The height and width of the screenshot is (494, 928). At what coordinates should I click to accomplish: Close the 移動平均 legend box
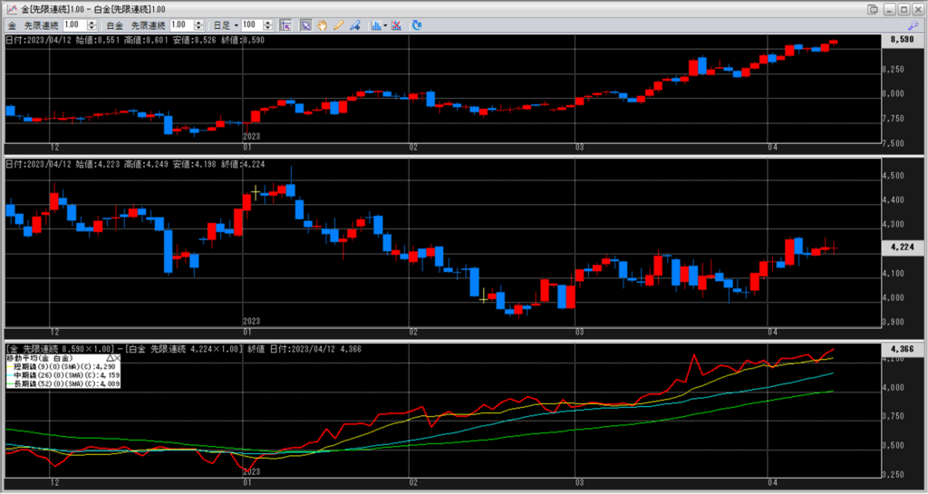[x=118, y=358]
